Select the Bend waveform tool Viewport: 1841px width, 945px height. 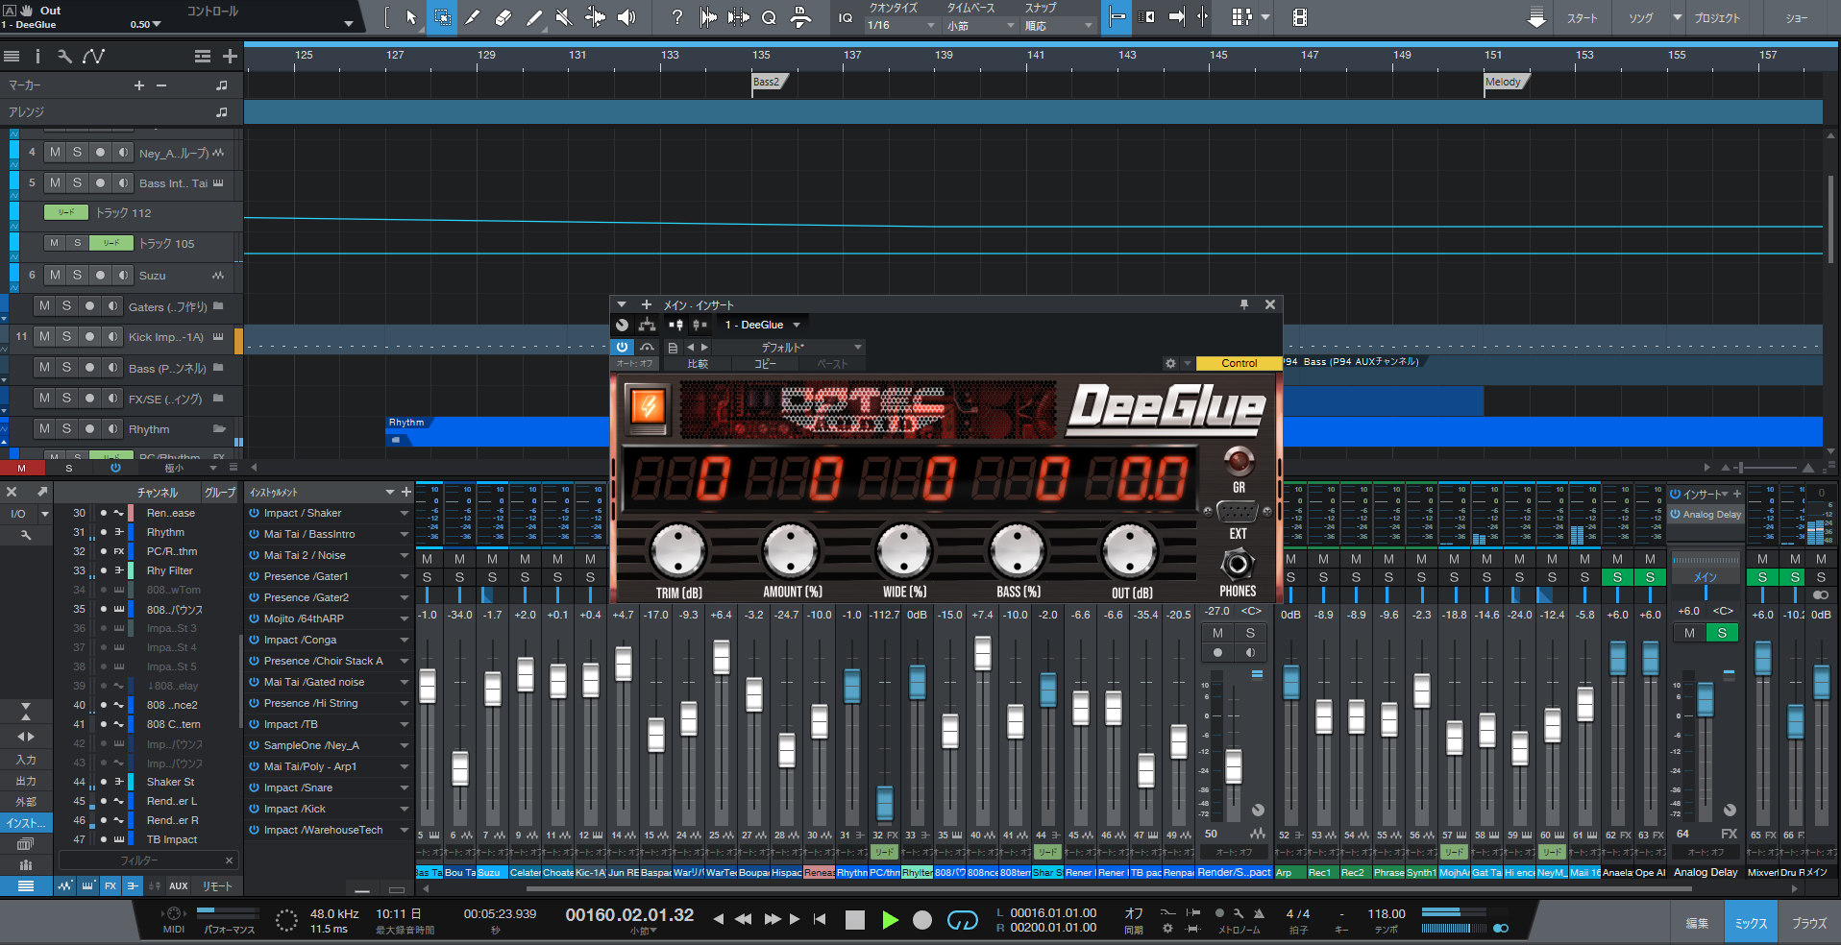click(595, 17)
